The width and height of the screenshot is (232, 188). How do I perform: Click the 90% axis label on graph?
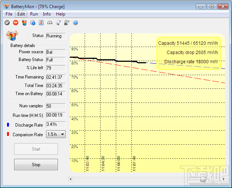(74, 49)
